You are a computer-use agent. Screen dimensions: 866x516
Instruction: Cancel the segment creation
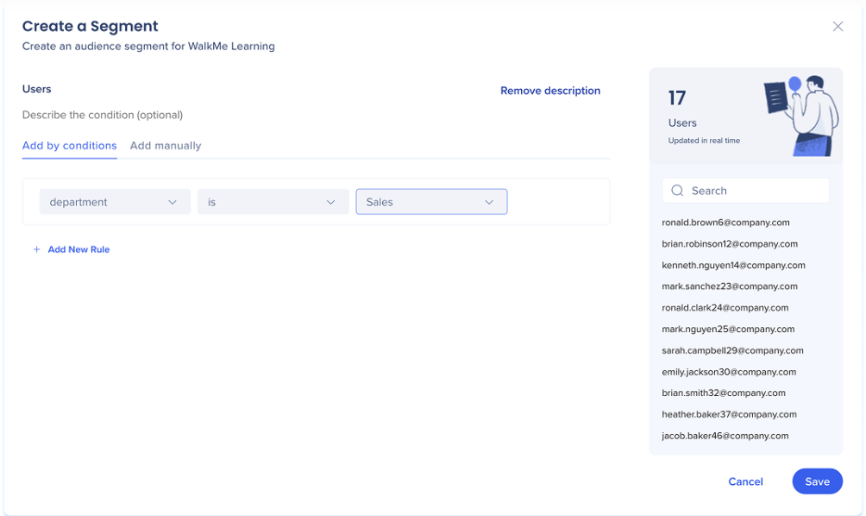(745, 481)
